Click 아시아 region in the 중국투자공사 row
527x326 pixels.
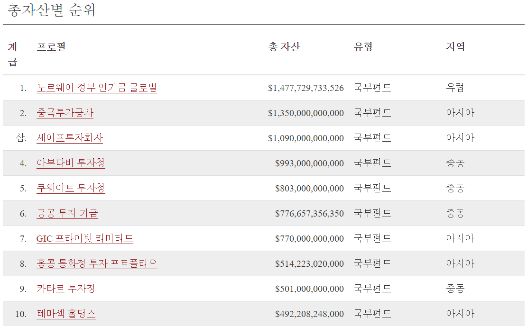click(460, 113)
